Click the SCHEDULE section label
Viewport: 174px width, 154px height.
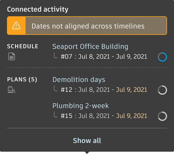[23, 46]
